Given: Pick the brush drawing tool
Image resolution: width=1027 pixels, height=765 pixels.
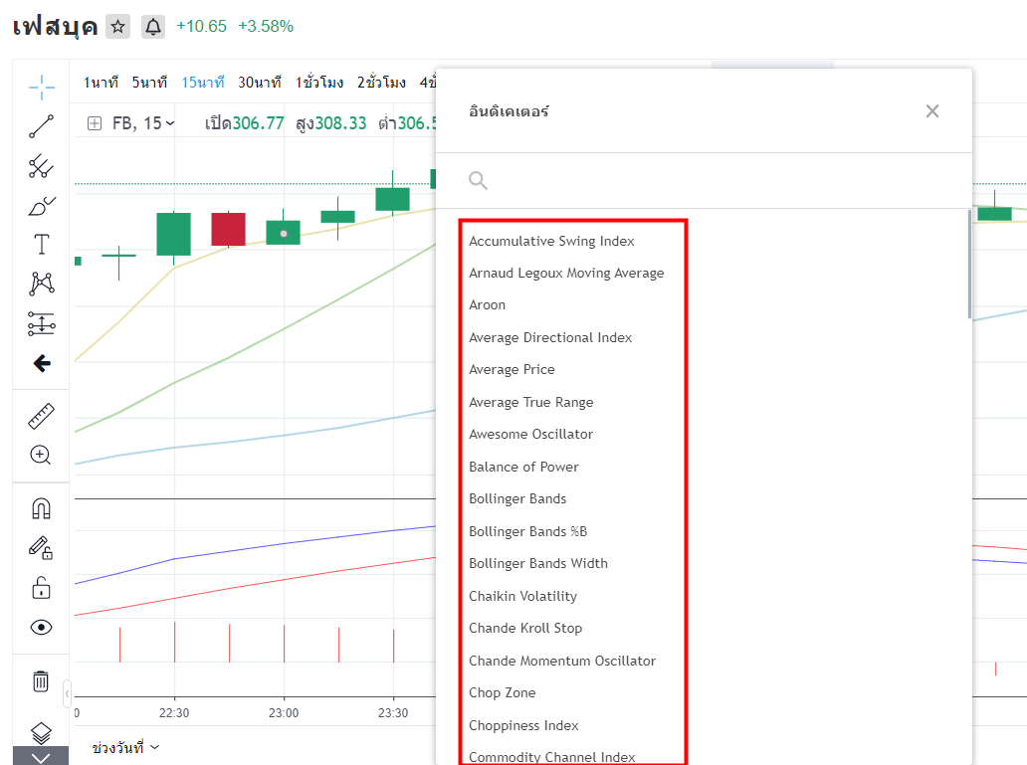Looking at the screenshot, I should [x=40, y=205].
